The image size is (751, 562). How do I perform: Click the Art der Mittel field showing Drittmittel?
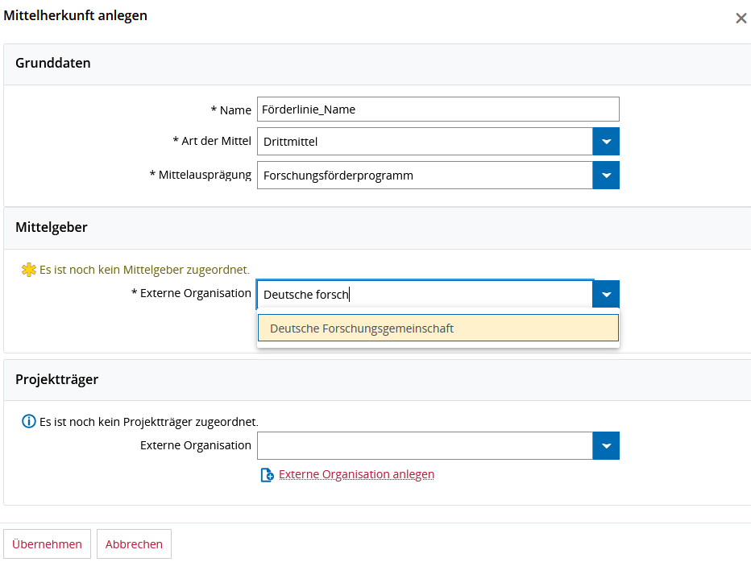pyautogui.click(x=425, y=142)
